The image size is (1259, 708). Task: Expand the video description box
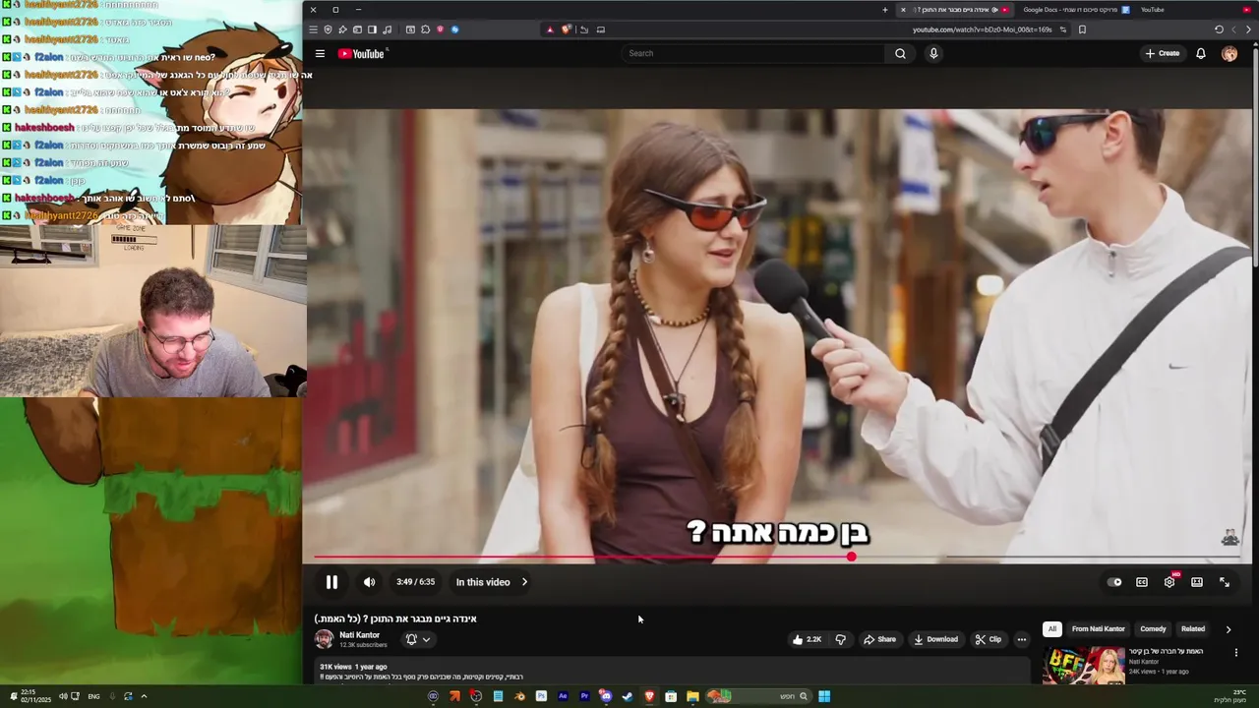click(672, 672)
